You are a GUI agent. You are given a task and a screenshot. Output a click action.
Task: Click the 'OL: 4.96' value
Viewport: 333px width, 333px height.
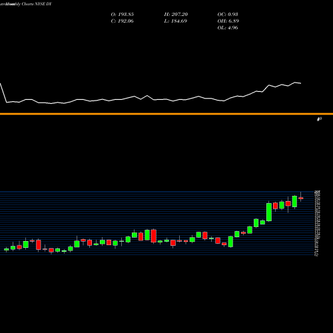(x=228, y=28)
